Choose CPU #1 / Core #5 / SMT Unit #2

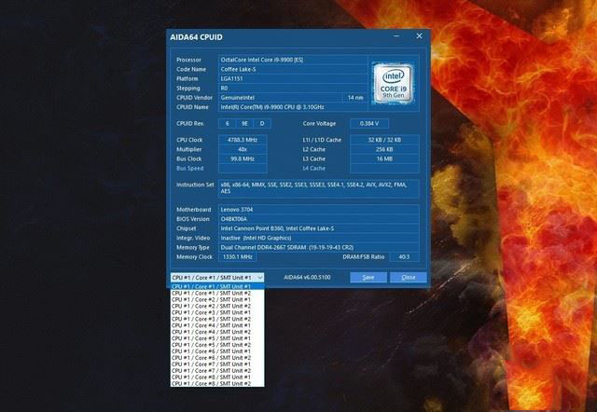tap(211, 345)
